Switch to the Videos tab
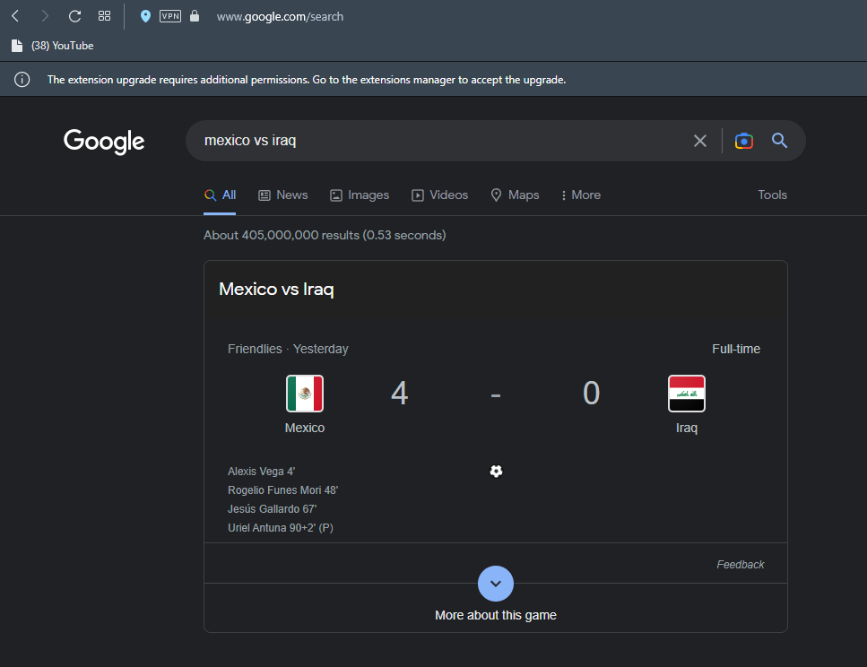Screen dimensions: 867x667 [439, 195]
